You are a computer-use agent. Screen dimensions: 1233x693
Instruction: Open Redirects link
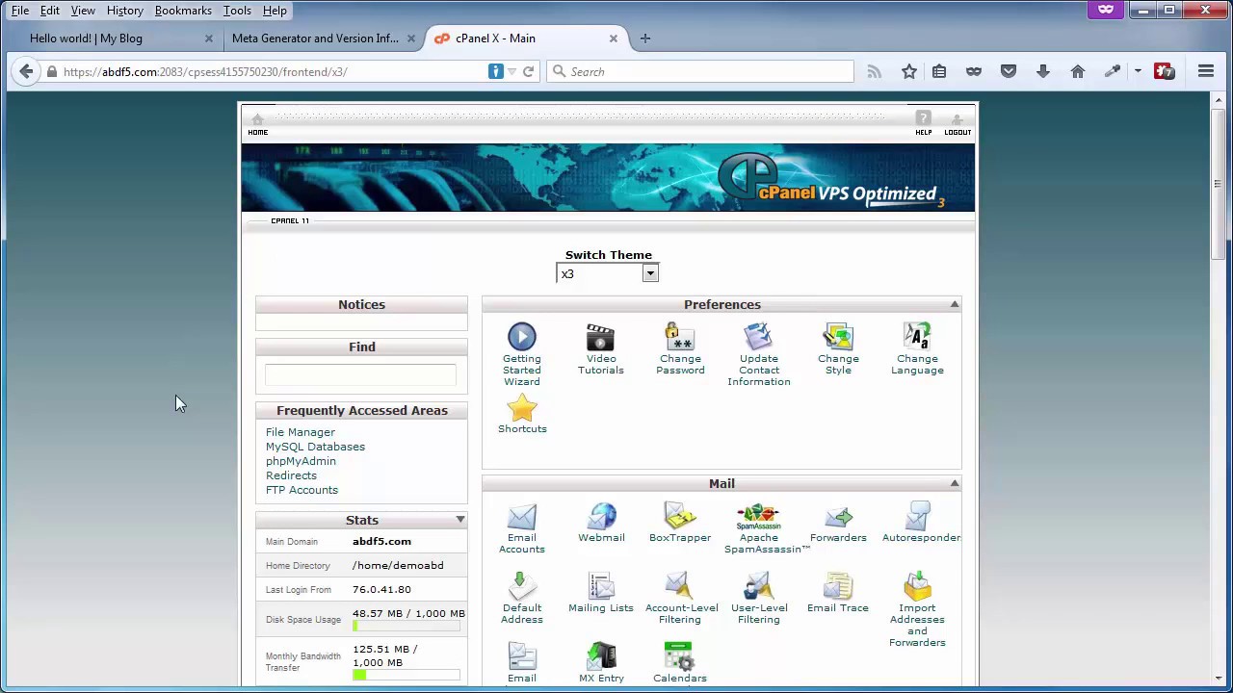click(291, 475)
